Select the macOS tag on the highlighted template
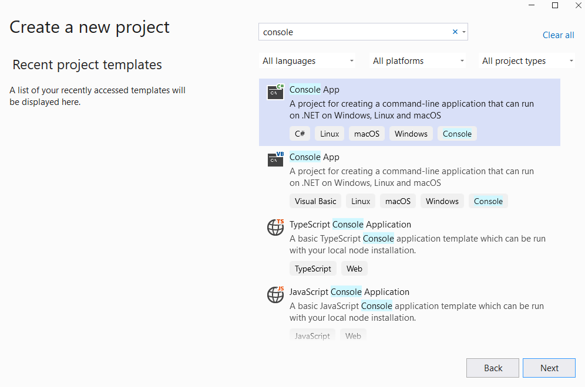Viewport: 585px width, 387px height. tap(366, 133)
